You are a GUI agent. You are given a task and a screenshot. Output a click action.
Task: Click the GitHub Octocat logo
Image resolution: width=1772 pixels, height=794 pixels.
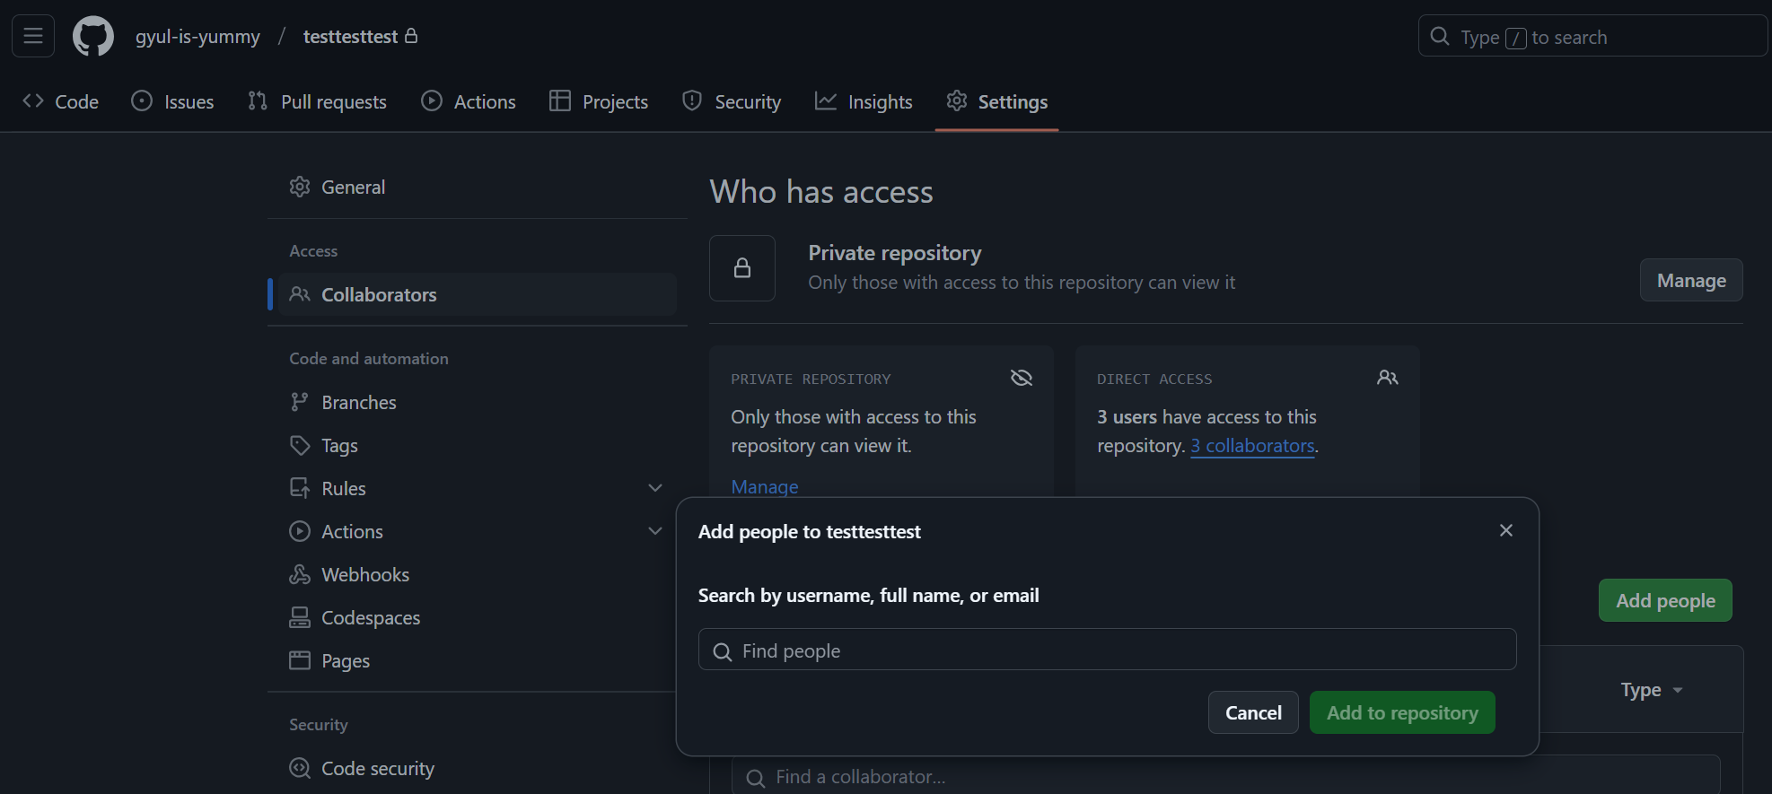[x=93, y=36]
